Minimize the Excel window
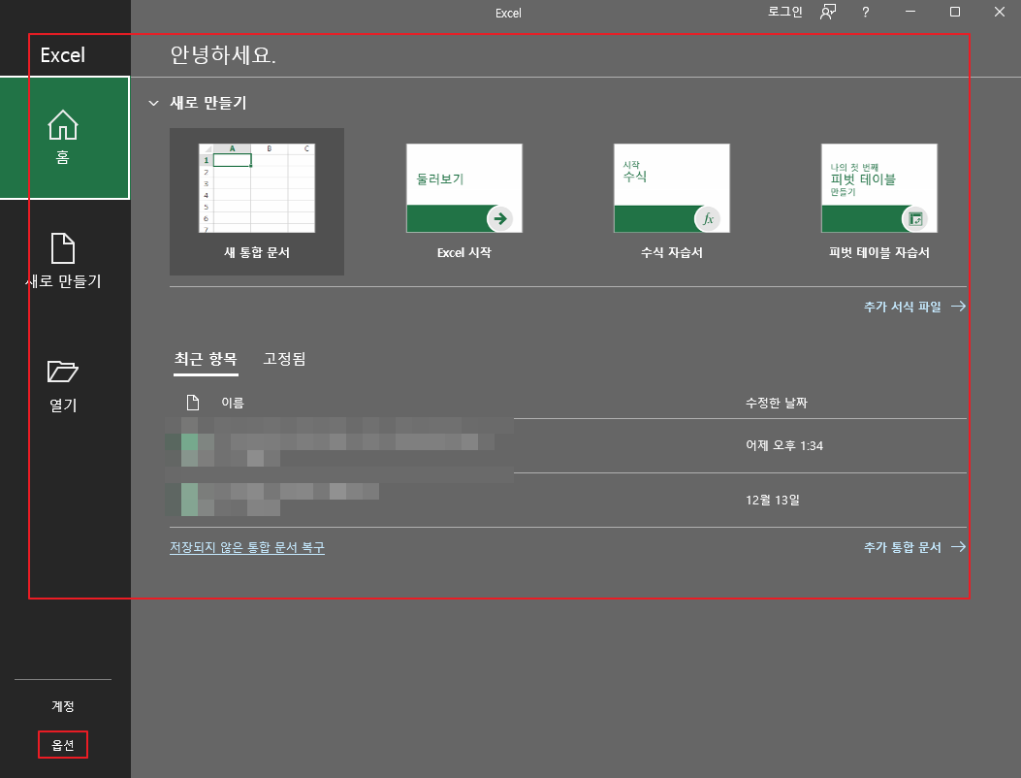The width and height of the screenshot is (1021, 778). coord(910,12)
